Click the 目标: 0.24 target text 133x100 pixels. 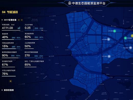(39, 28)
